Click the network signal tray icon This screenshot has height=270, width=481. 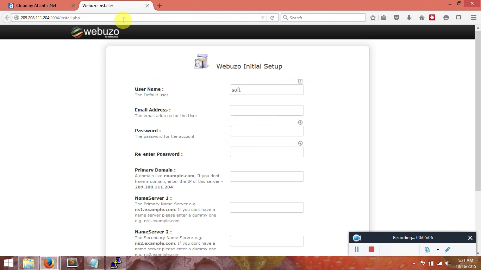[x=439, y=263]
